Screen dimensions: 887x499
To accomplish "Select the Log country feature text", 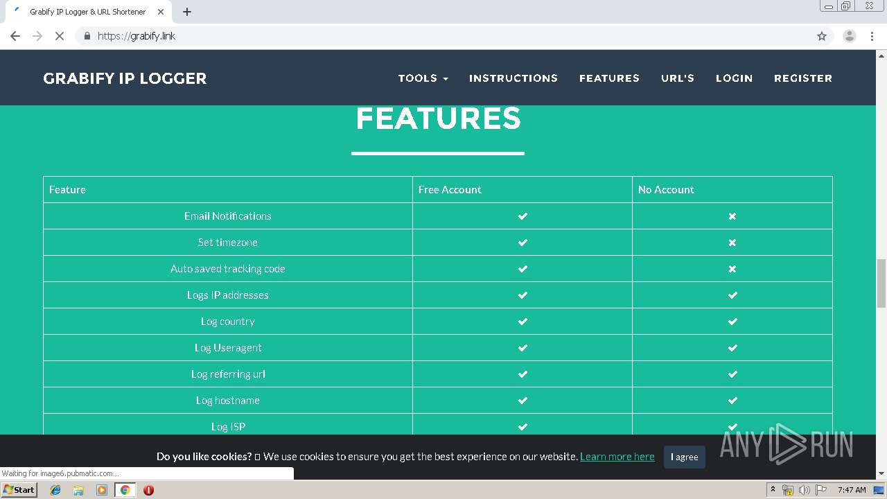I will [228, 322].
